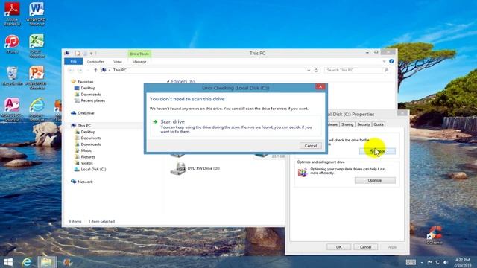Expand the ribbon with the chevron
The image size is (477, 268).
click(384, 61)
